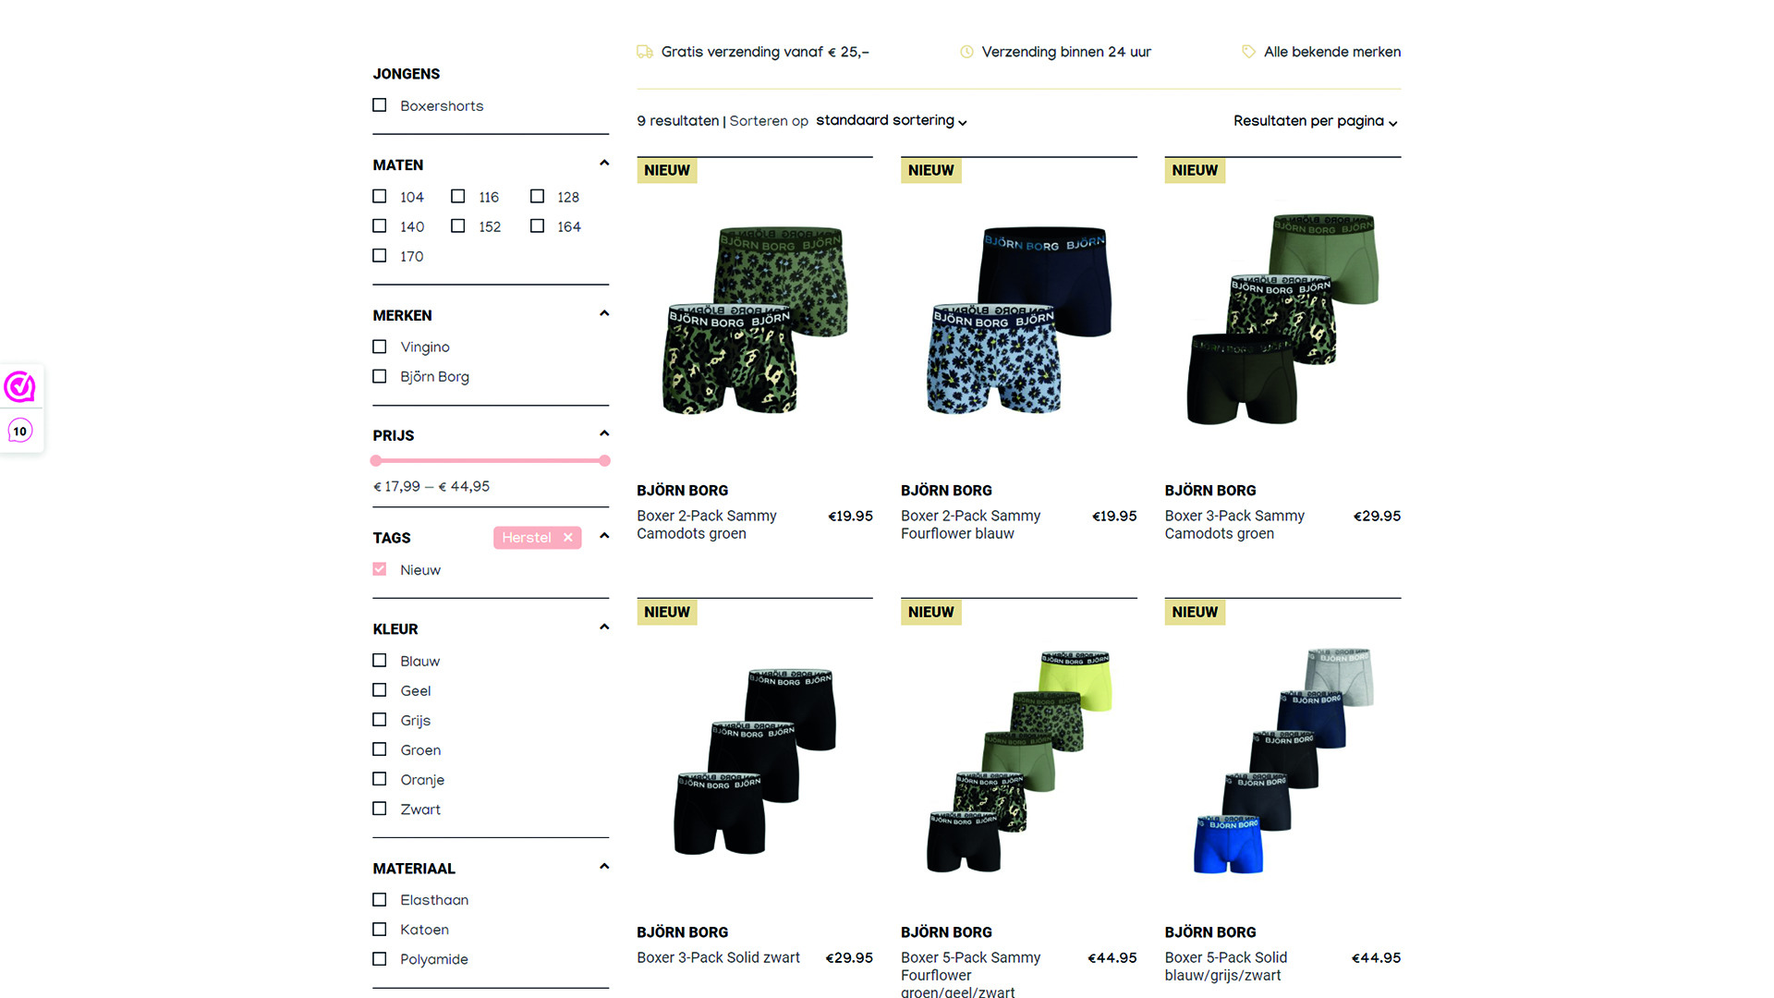Click Boxer 2-Pack Sammy Fourflower blauw title
This screenshot has height=998, width=1774.
coord(971,525)
